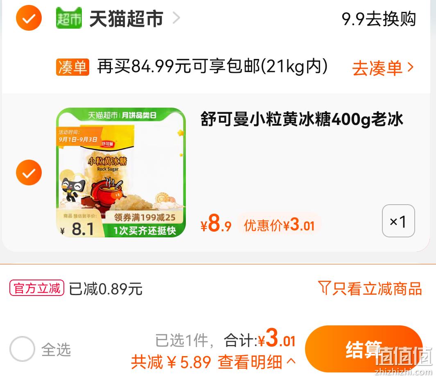Image resolution: width=436 pixels, height=379 pixels.
Task: Uncheck the 天猫超市 store checkbox
Action: coord(29,18)
